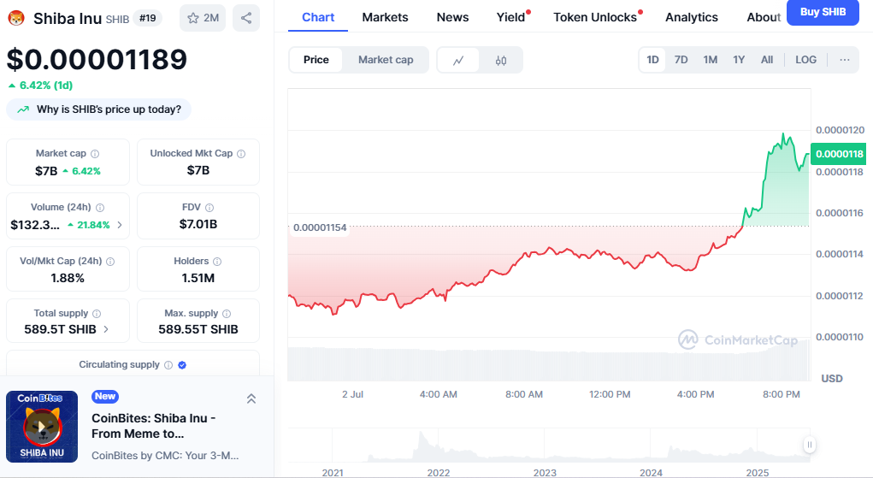The image size is (873, 478).
Task: Click 2022 on the history timeline
Action: [x=438, y=472]
